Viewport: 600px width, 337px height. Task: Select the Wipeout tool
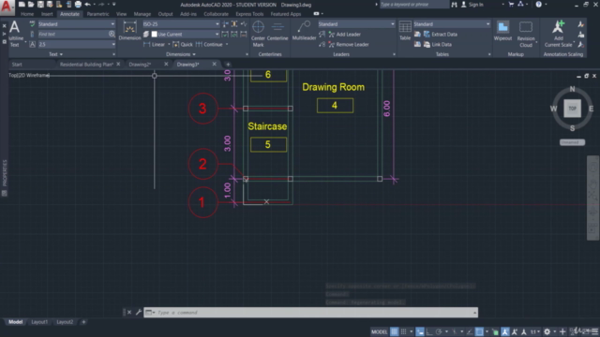coord(502,31)
